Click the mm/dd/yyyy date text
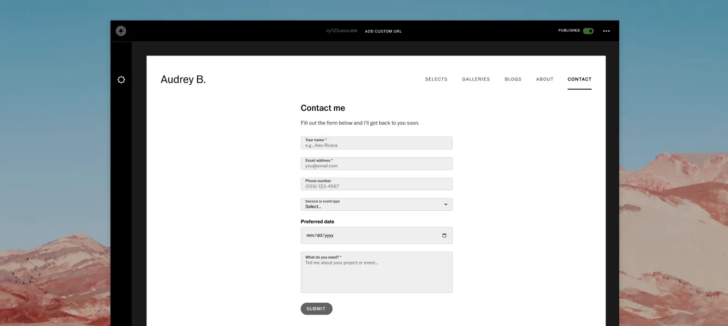Screen dimensions: 728x326 coord(320,235)
